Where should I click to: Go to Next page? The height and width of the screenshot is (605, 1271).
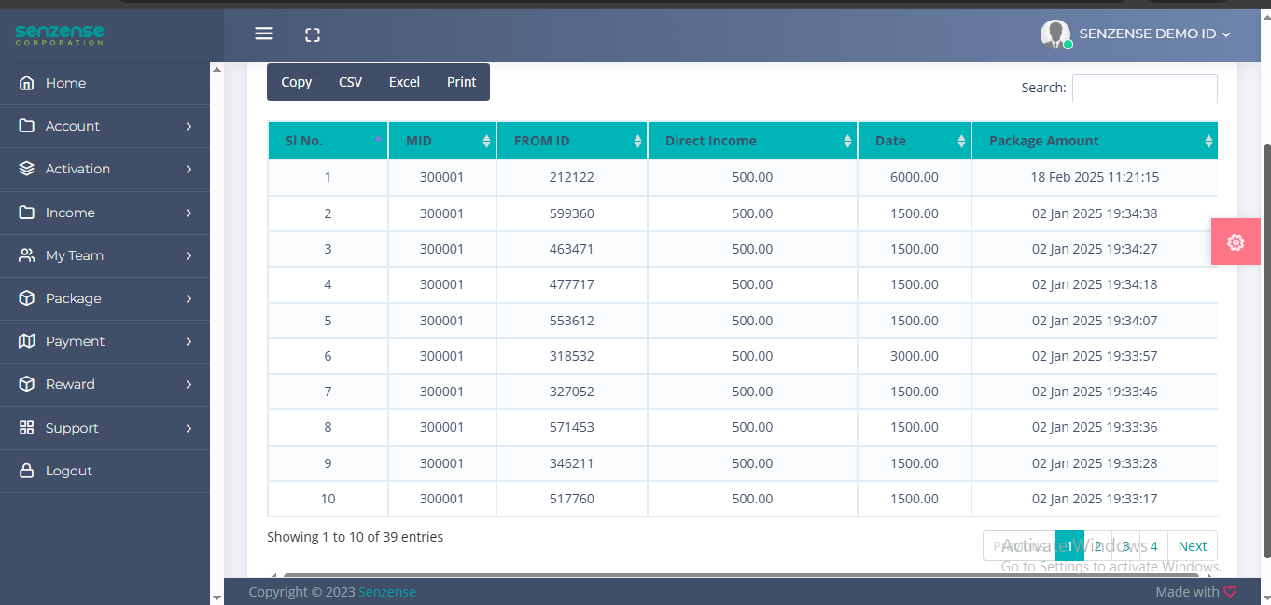tap(1193, 546)
